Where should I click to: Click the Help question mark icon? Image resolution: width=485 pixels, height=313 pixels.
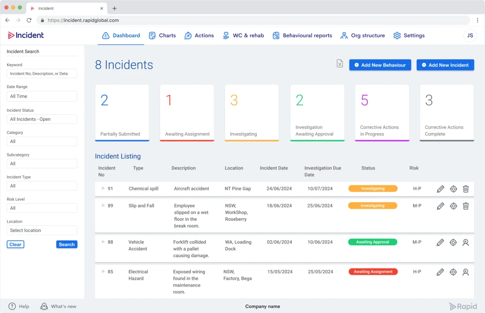(x=12, y=306)
